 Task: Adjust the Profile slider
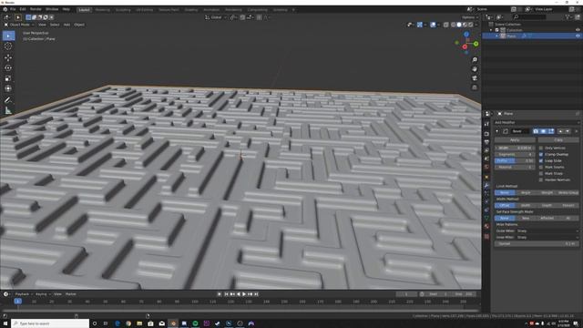[x=515, y=160]
